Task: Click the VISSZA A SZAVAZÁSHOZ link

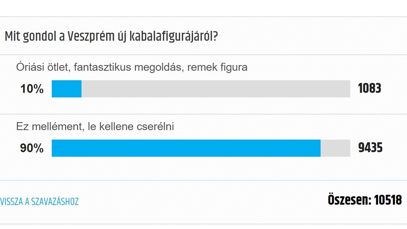Action: [39, 202]
